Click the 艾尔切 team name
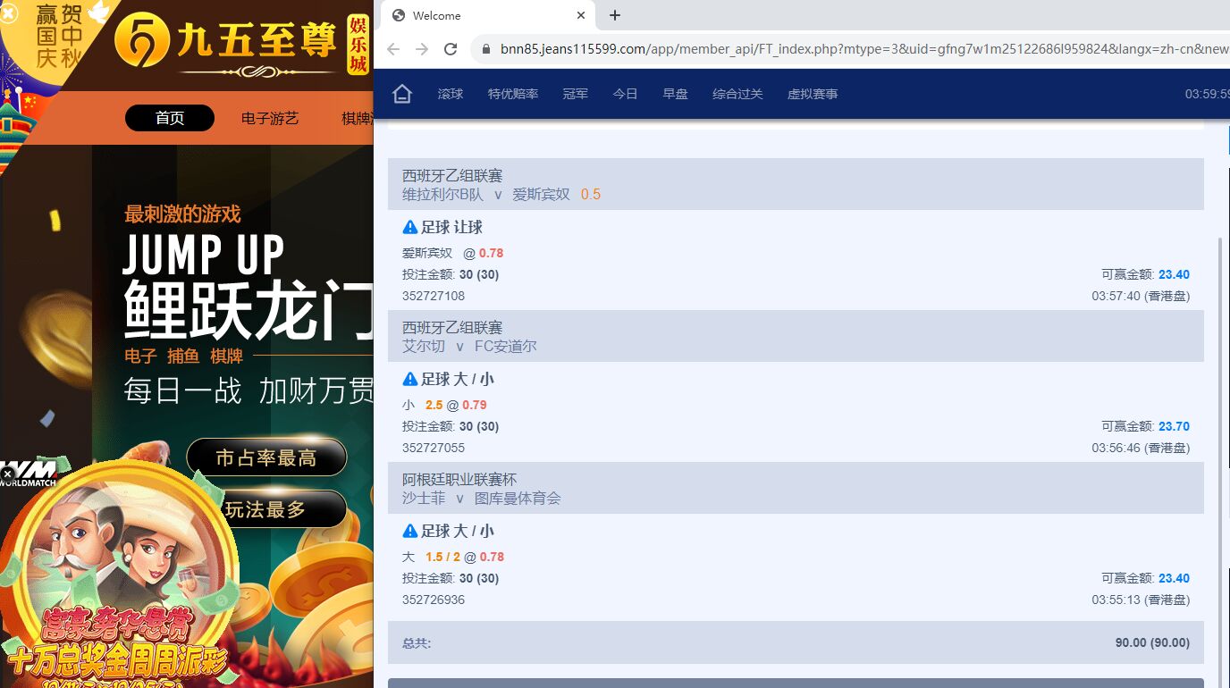 424,346
